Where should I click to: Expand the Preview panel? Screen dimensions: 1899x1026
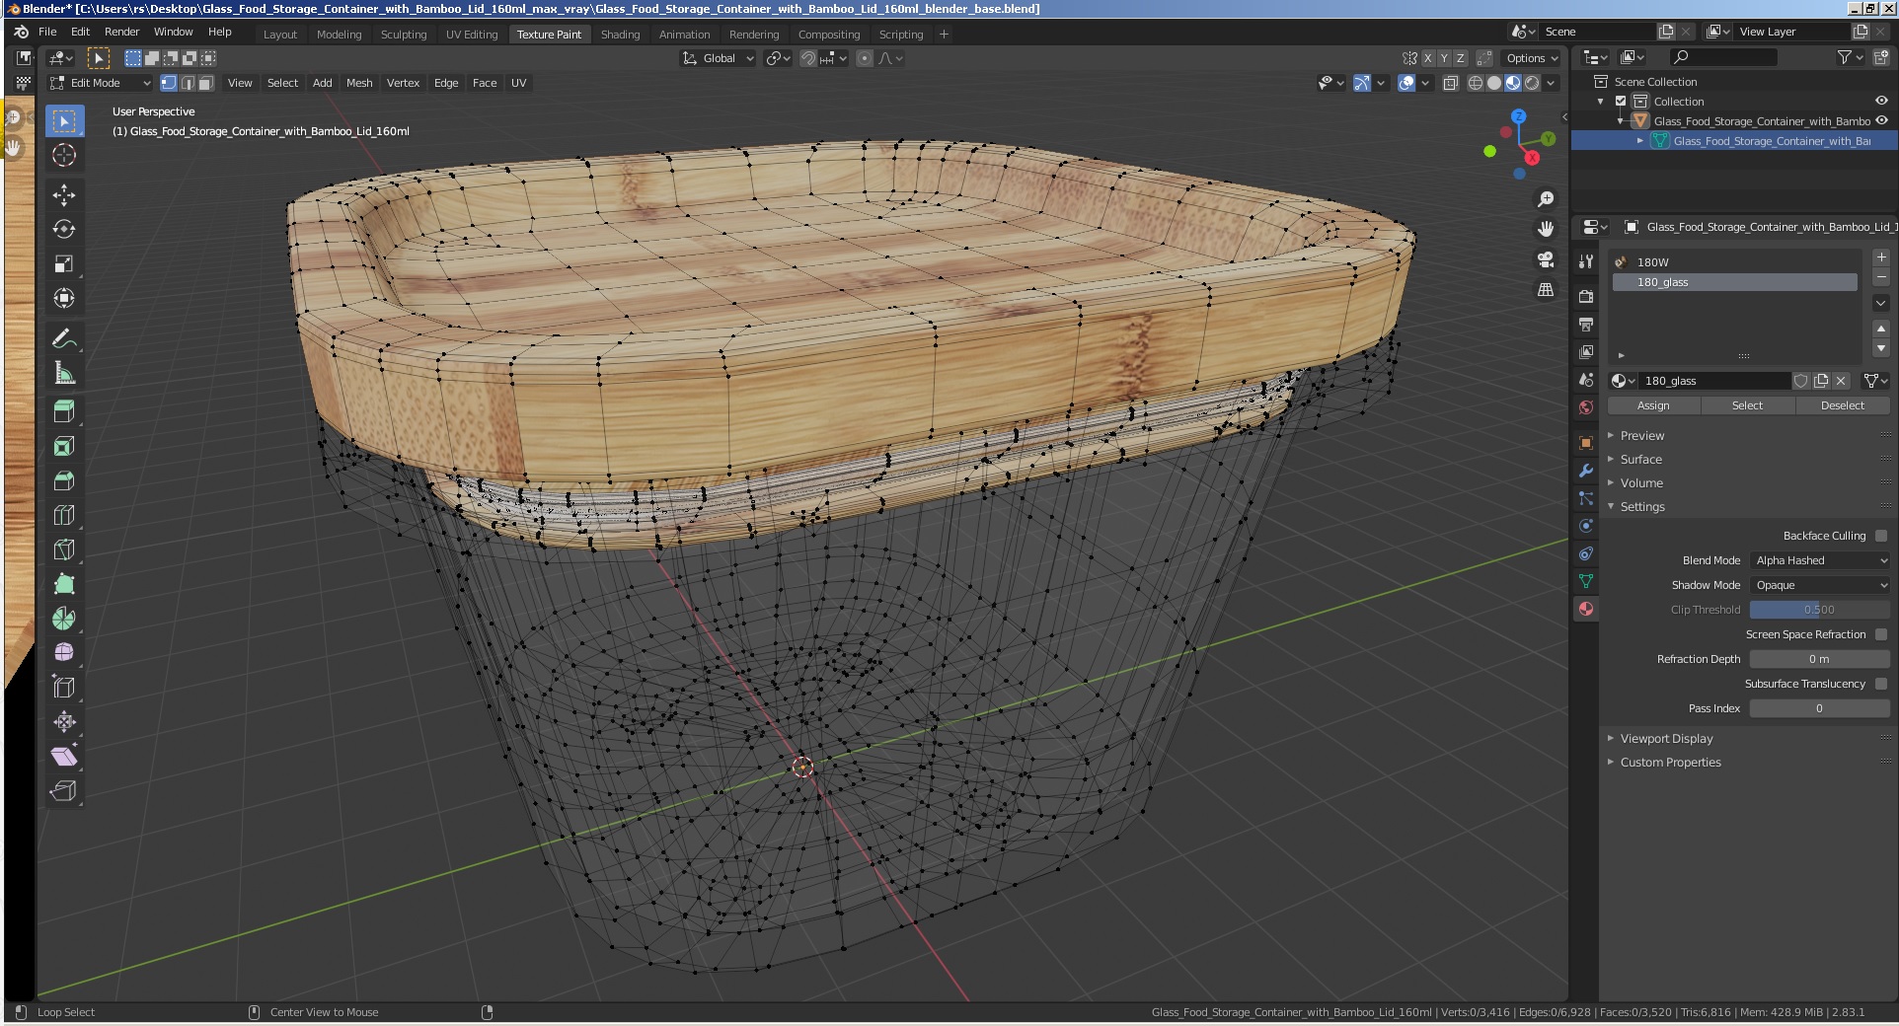pyautogui.click(x=1641, y=435)
